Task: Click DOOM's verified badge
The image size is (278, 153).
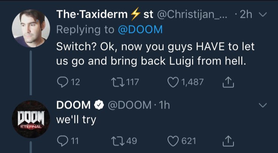Action: 98,106
